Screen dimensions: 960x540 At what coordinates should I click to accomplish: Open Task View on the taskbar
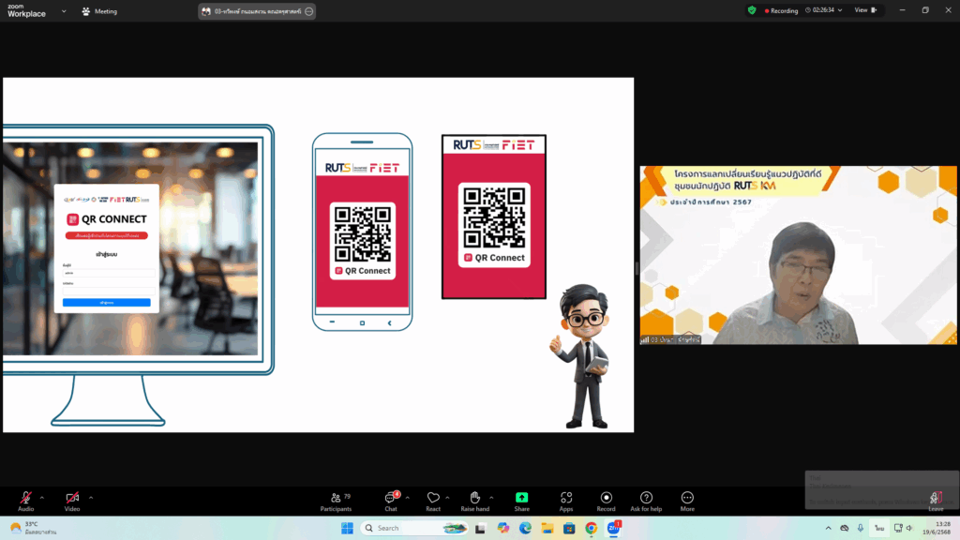tap(480, 528)
